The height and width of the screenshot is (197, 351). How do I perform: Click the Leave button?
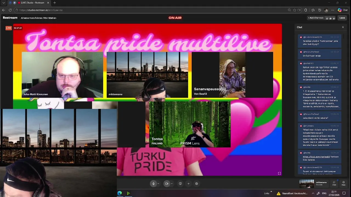click(x=342, y=18)
